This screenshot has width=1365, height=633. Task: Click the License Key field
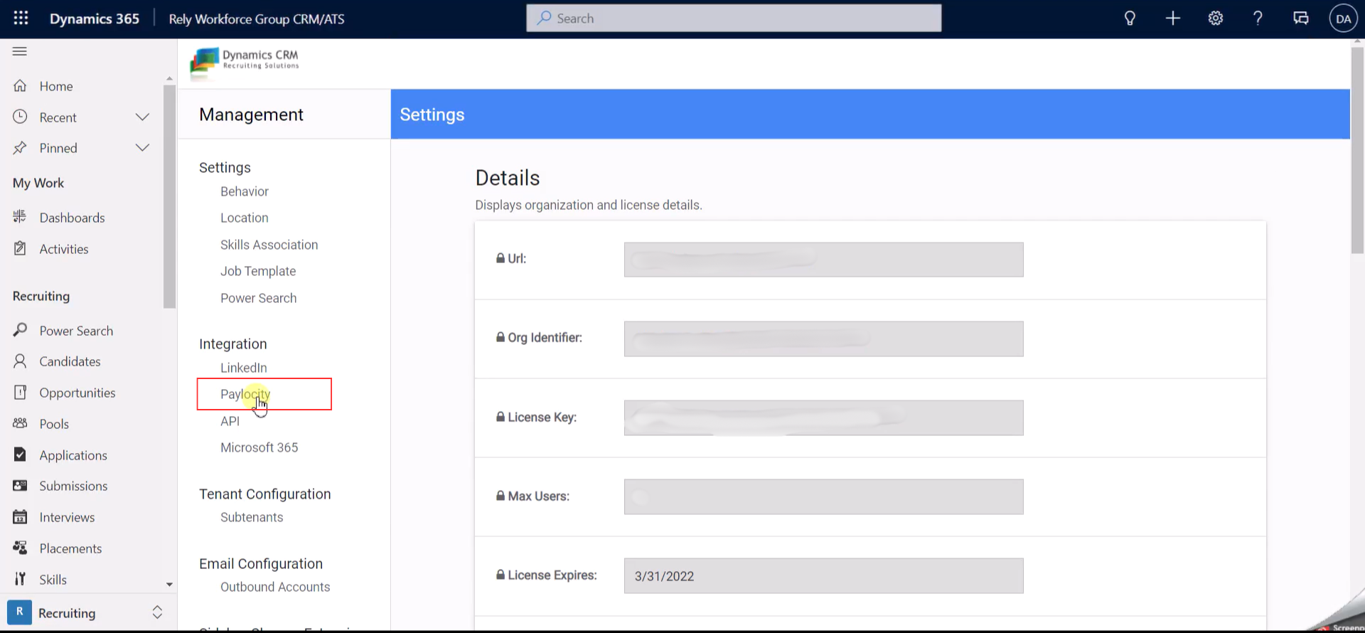coord(823,417)
